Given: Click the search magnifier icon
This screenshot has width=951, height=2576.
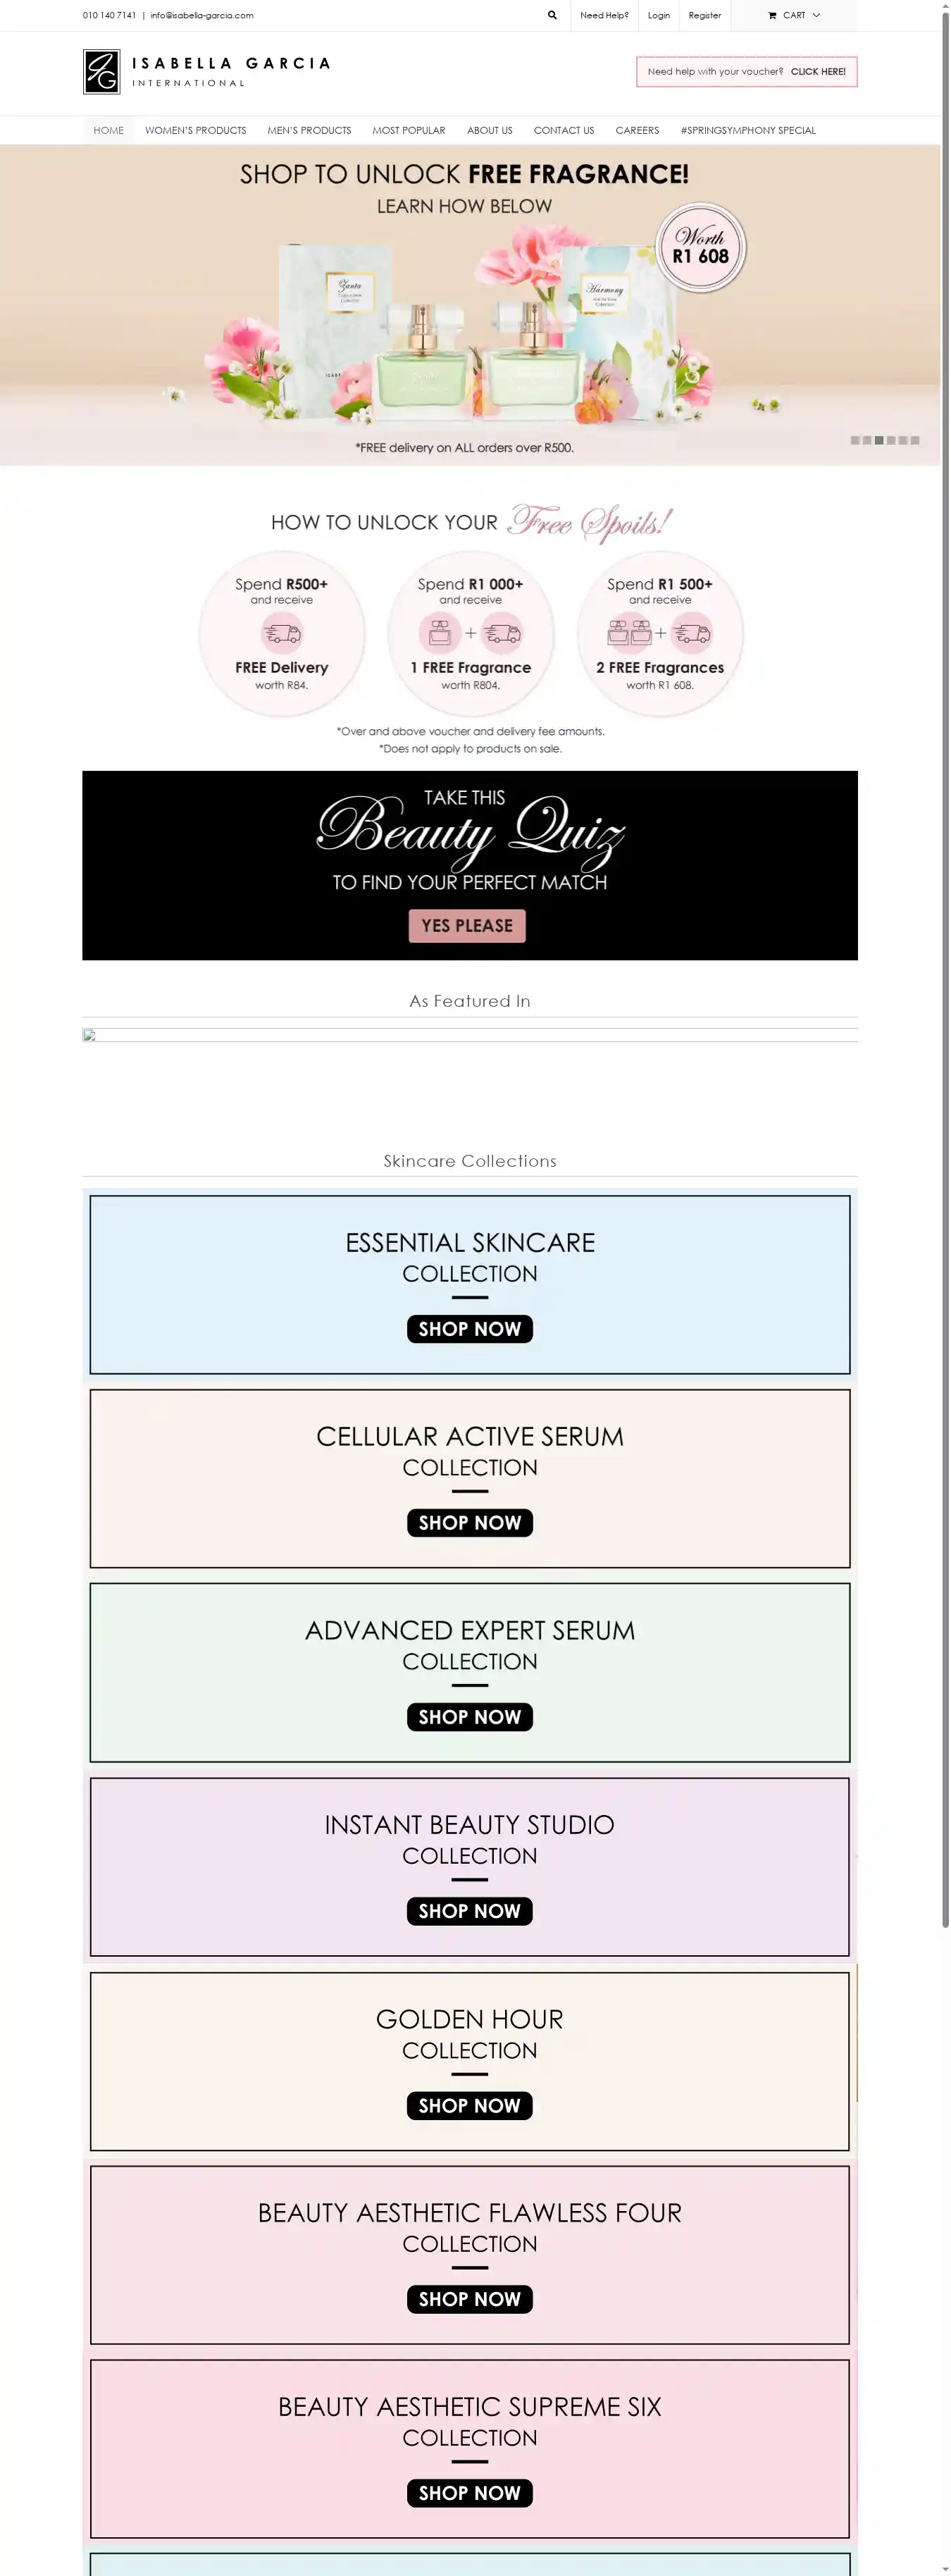Looking at the screenshot, I should coord(552,15).
